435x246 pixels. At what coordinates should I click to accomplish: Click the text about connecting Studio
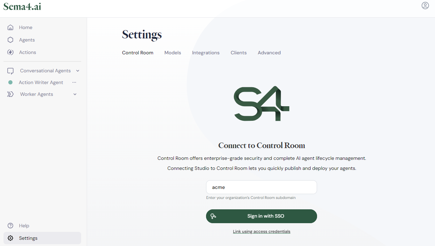[262, 168]
